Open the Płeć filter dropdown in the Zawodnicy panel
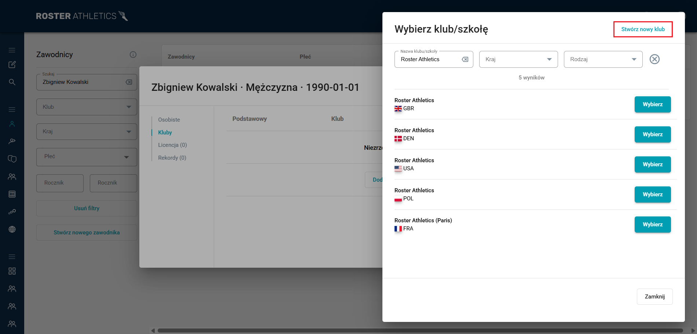697x334 pixels. click(x=87, y=157)
